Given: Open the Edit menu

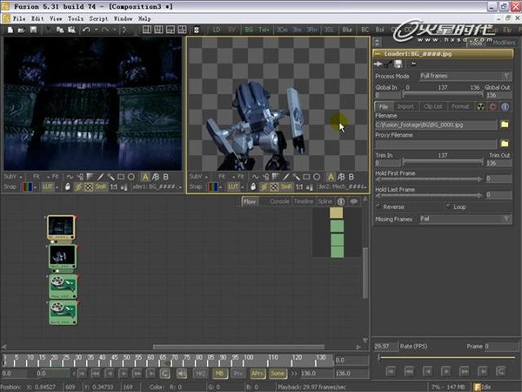Looking at the screenshot, I should tap(37, 18).
